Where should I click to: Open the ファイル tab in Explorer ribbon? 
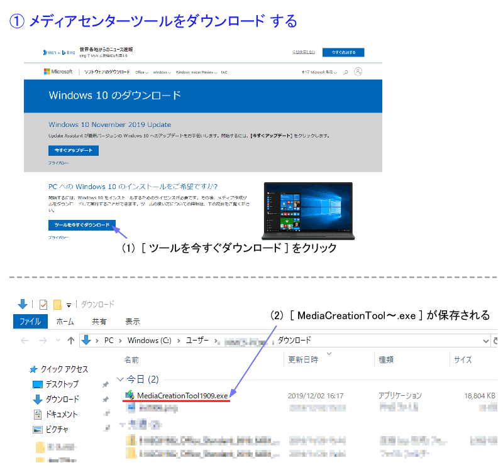click(30, 321)
